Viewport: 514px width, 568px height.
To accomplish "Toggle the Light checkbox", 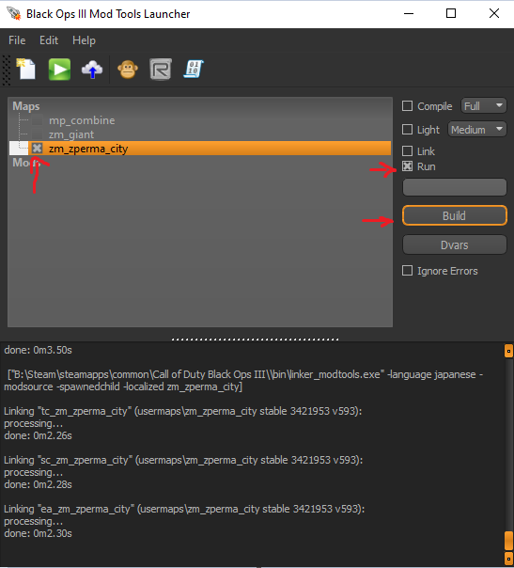I will (x=407, y=130).
